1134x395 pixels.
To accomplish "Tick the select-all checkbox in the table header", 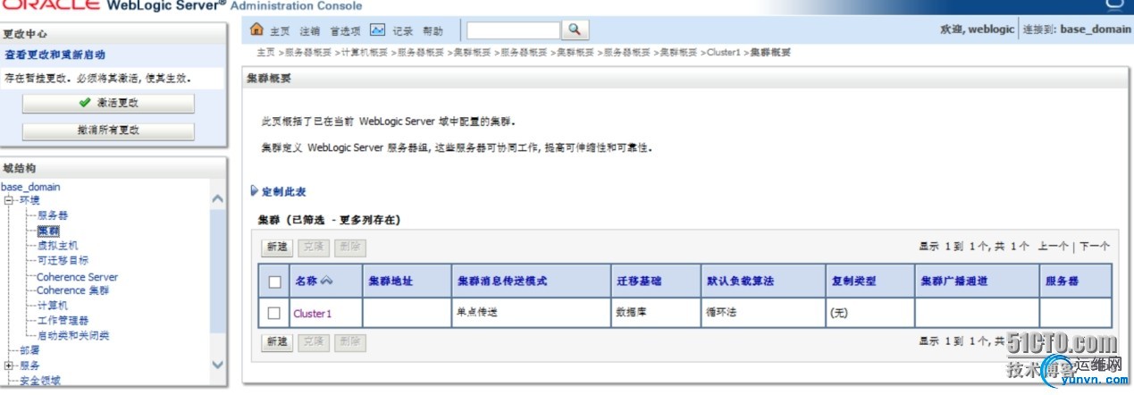I will click(x=274, y=282).
